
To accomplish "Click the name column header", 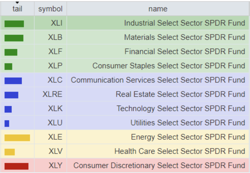I will 158,9.
